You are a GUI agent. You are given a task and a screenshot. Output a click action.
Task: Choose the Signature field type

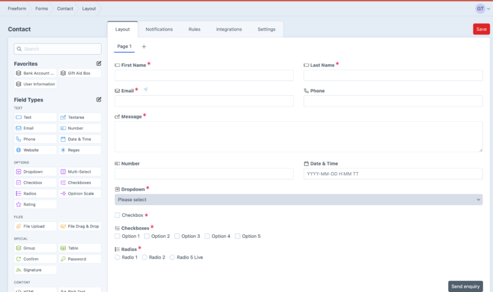(x=36, y=270)
